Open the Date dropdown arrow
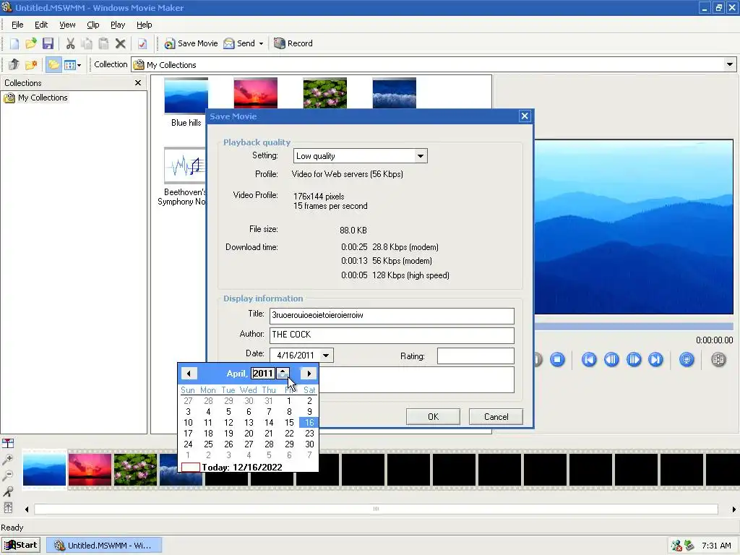This screenshot has height=555, width=740. click(x=326, y=356)
